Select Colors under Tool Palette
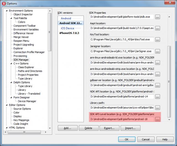This screenshot has height=146, width=177. 22,22
